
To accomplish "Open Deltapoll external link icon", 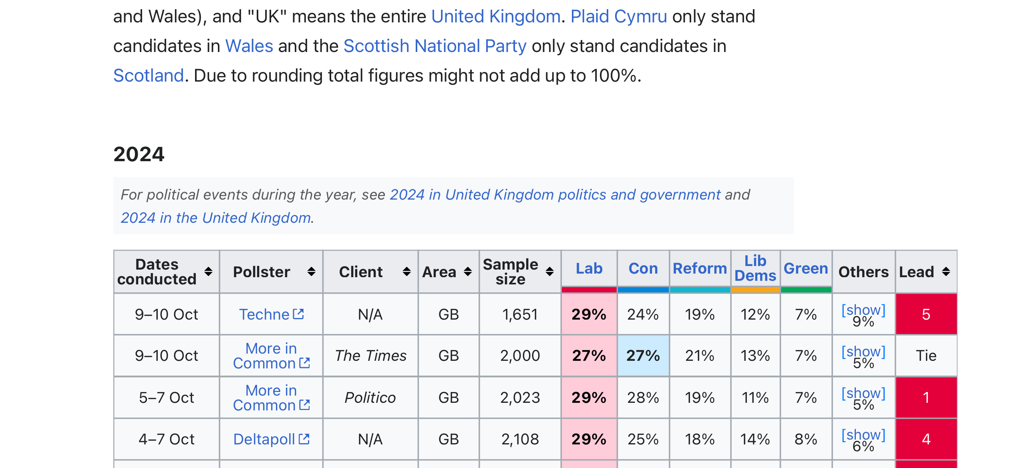I will point(304,439).
